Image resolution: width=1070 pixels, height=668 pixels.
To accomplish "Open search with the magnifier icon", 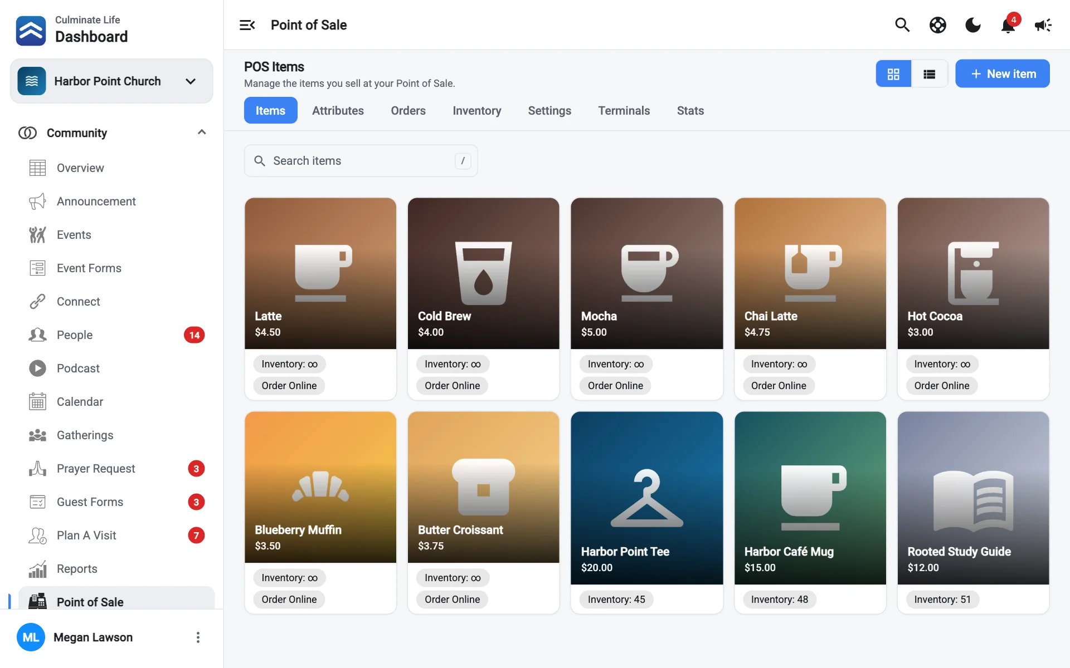I will [902, 25].
